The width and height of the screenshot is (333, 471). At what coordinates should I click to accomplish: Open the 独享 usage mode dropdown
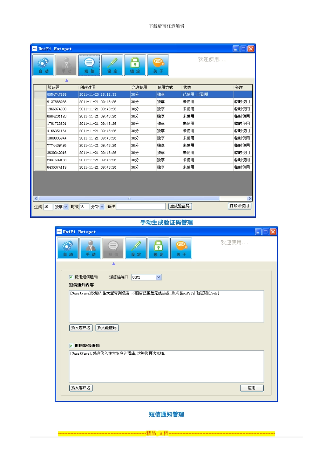tap(61, 207)
